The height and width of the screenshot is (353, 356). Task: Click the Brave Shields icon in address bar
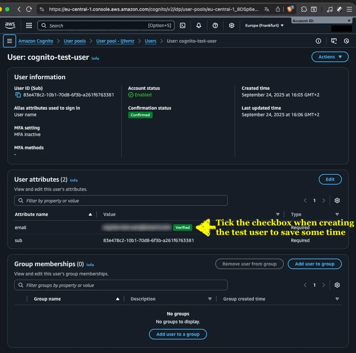point(290,9)
